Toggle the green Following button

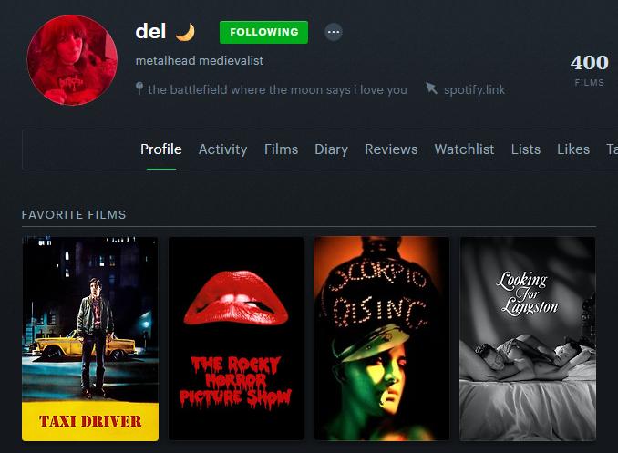[x=263, y=32]
